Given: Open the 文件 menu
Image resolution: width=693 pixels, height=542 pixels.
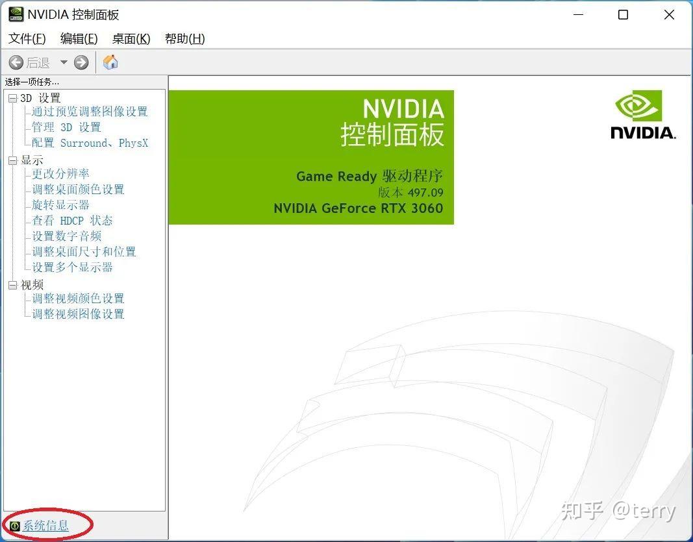Looking at the screenshot, I should 26,39.
